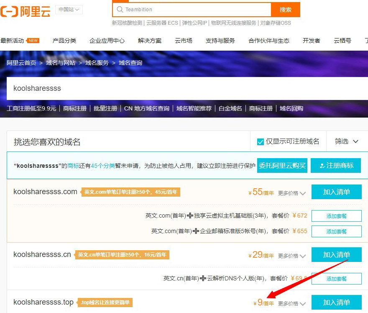This screenshot has height=313, width=368.
Task: Go to 阿里云首页 breadcrumb
Action: pos(21,63)
